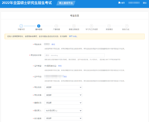Click the 考生姓名 field label
This screenshot has width=149, height=122.
click(x=38, y=44)
